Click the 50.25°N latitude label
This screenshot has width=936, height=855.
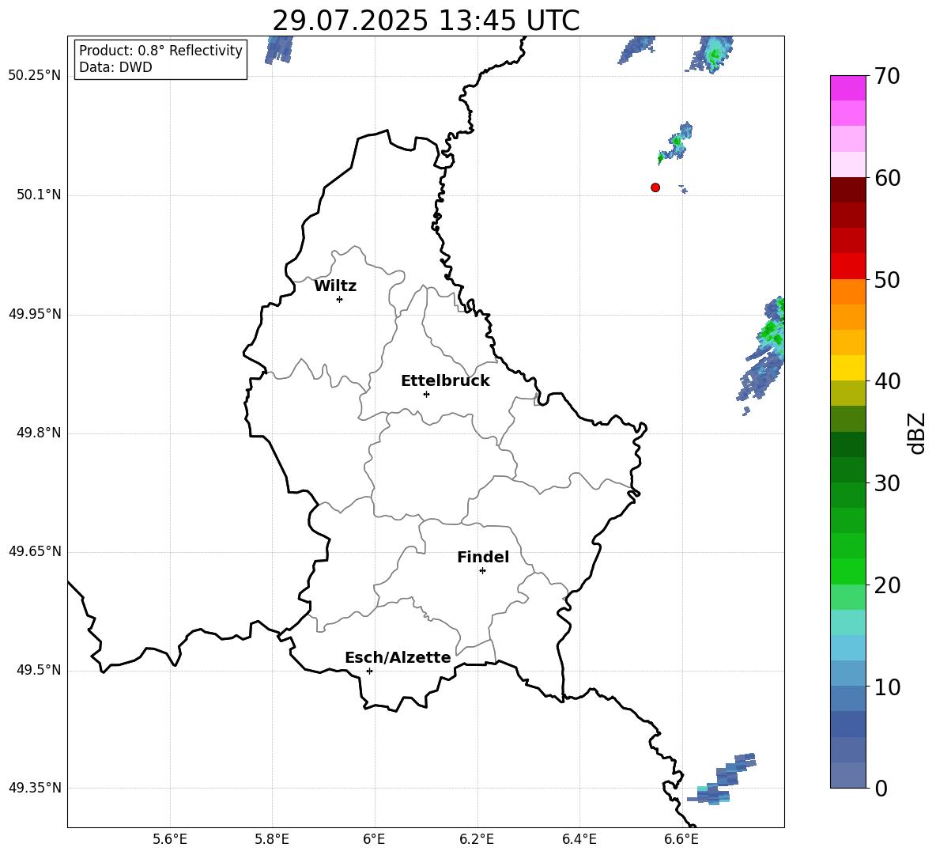(x=35, y=76)
